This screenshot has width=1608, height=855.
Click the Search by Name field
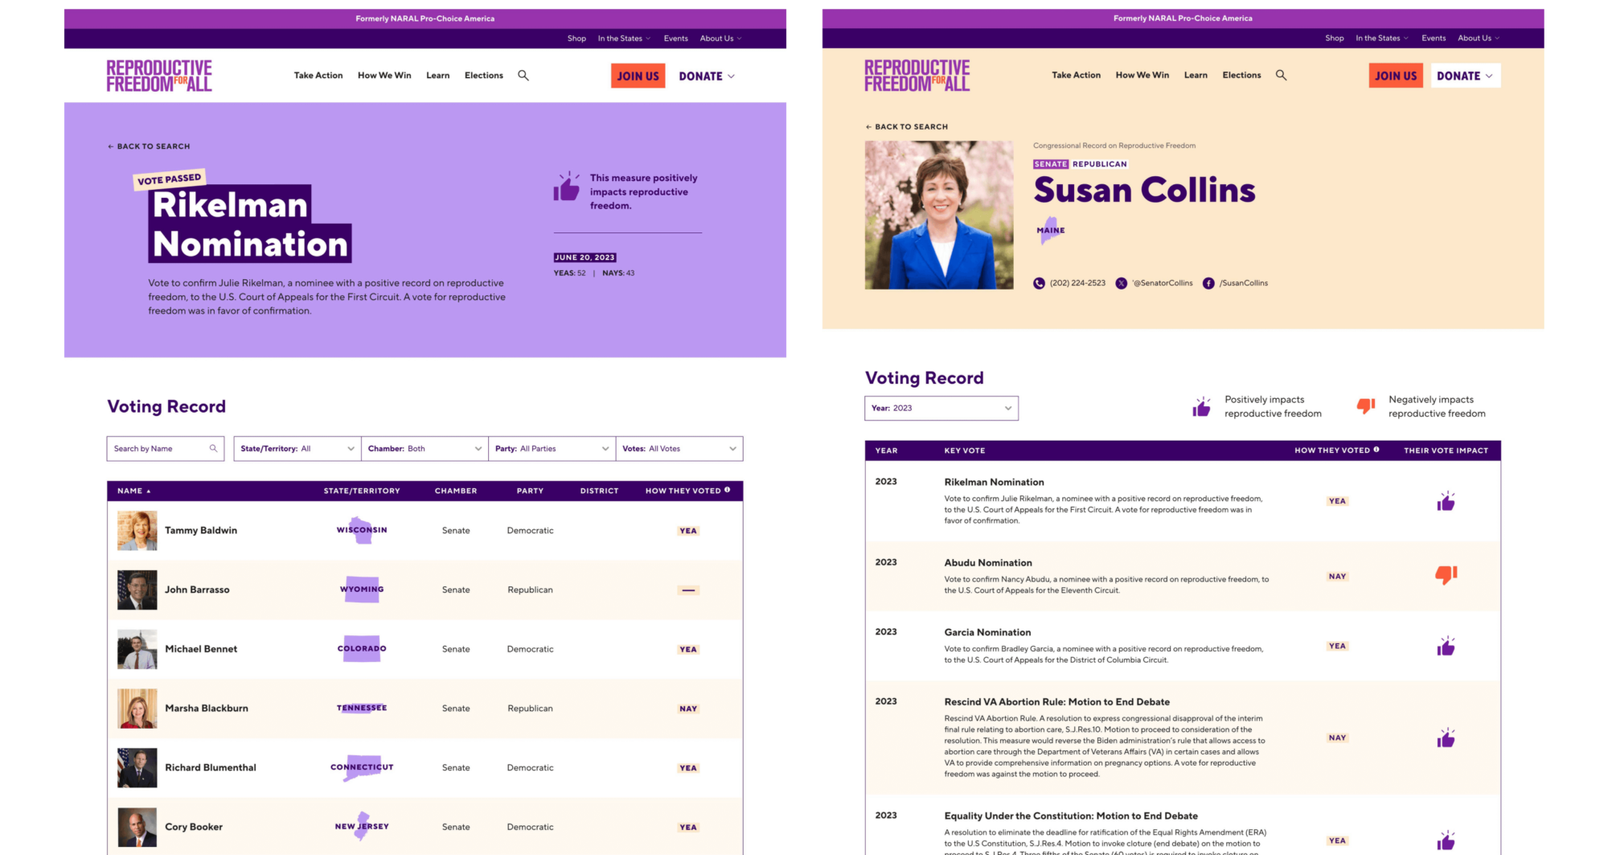point(165,449)
